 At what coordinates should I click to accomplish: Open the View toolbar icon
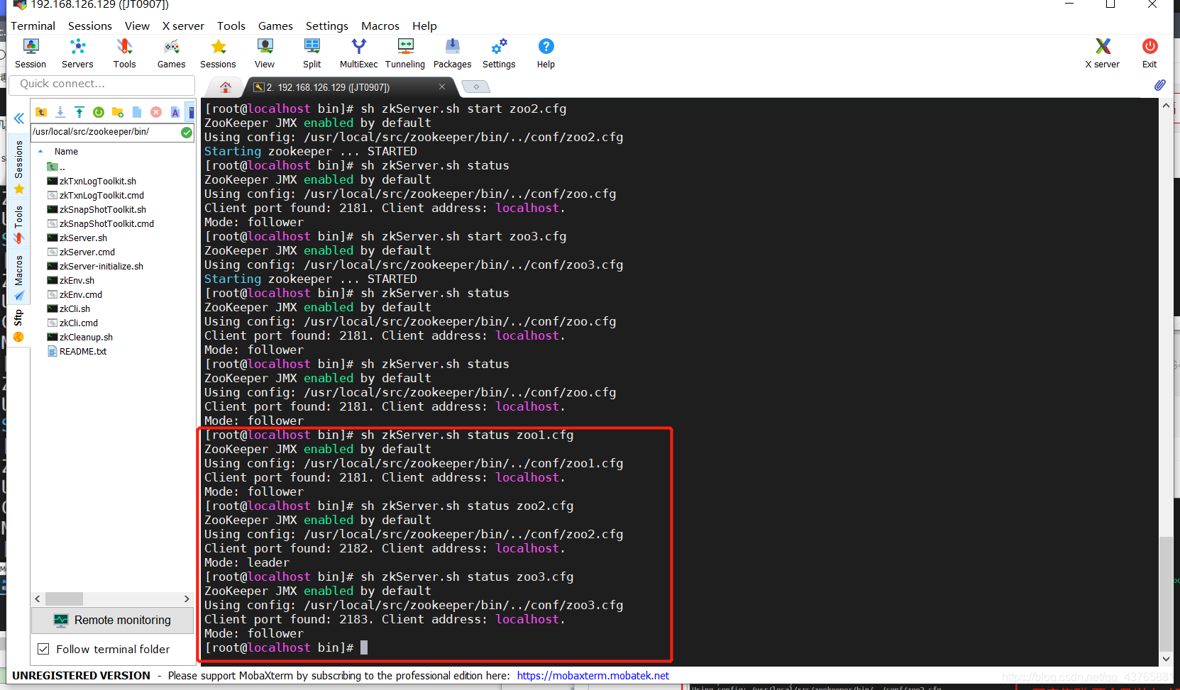click(x=265, y=53)
